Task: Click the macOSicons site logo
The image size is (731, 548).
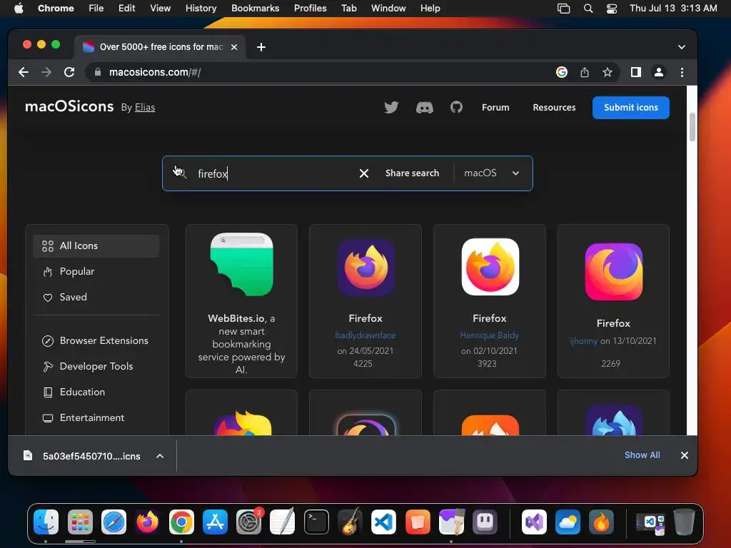Action: pos(69,107)
